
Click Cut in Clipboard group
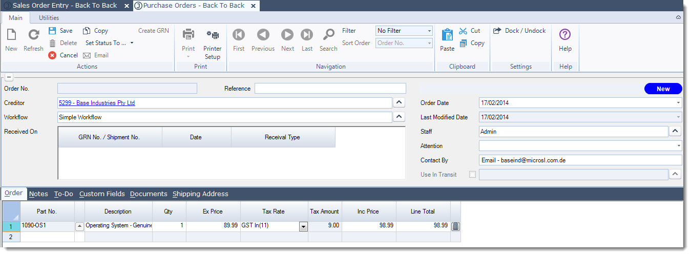click(x=470, y=31)
